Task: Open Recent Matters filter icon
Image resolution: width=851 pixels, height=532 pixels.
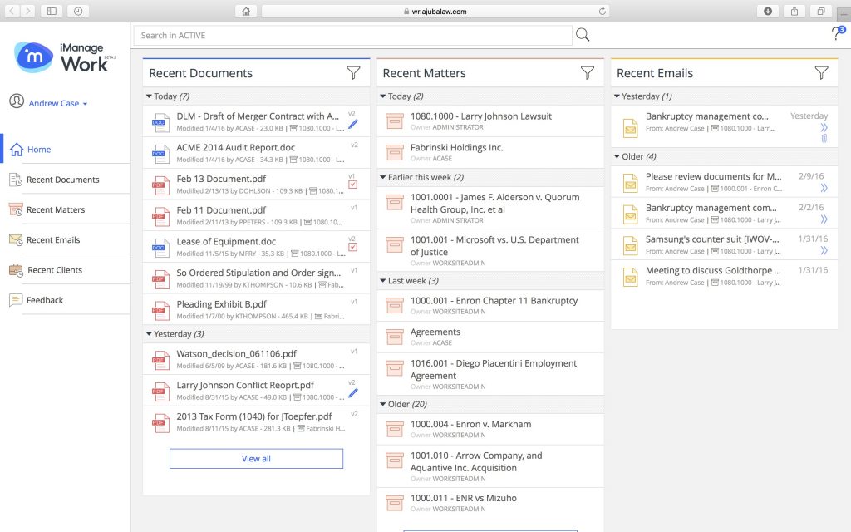Action: click(x=588, y=73)
